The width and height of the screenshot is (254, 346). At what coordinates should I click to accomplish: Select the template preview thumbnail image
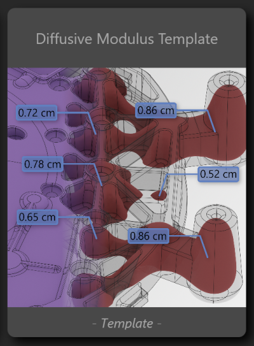127,187
